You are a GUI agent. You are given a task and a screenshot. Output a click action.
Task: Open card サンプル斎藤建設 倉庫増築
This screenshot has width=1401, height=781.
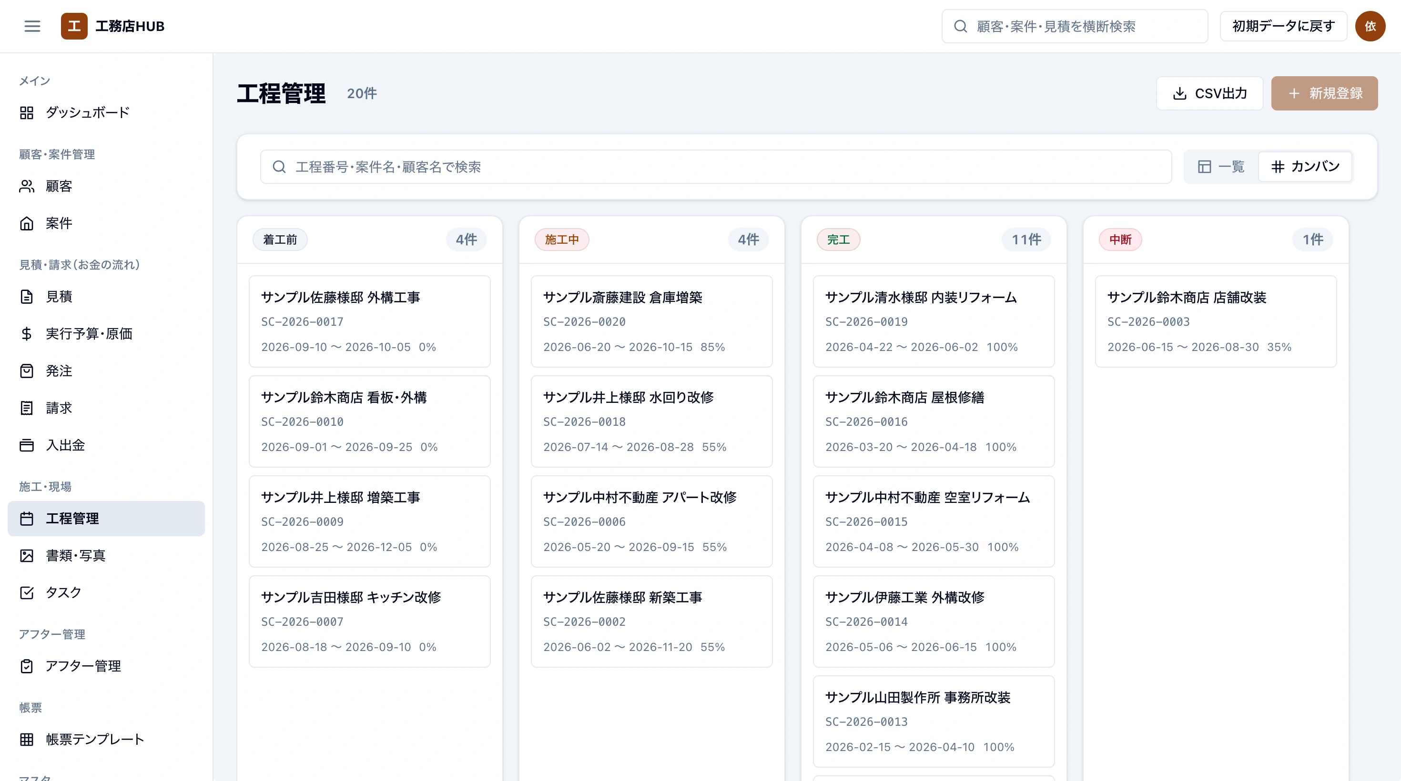pyautogui.click(x=651, y=322)
